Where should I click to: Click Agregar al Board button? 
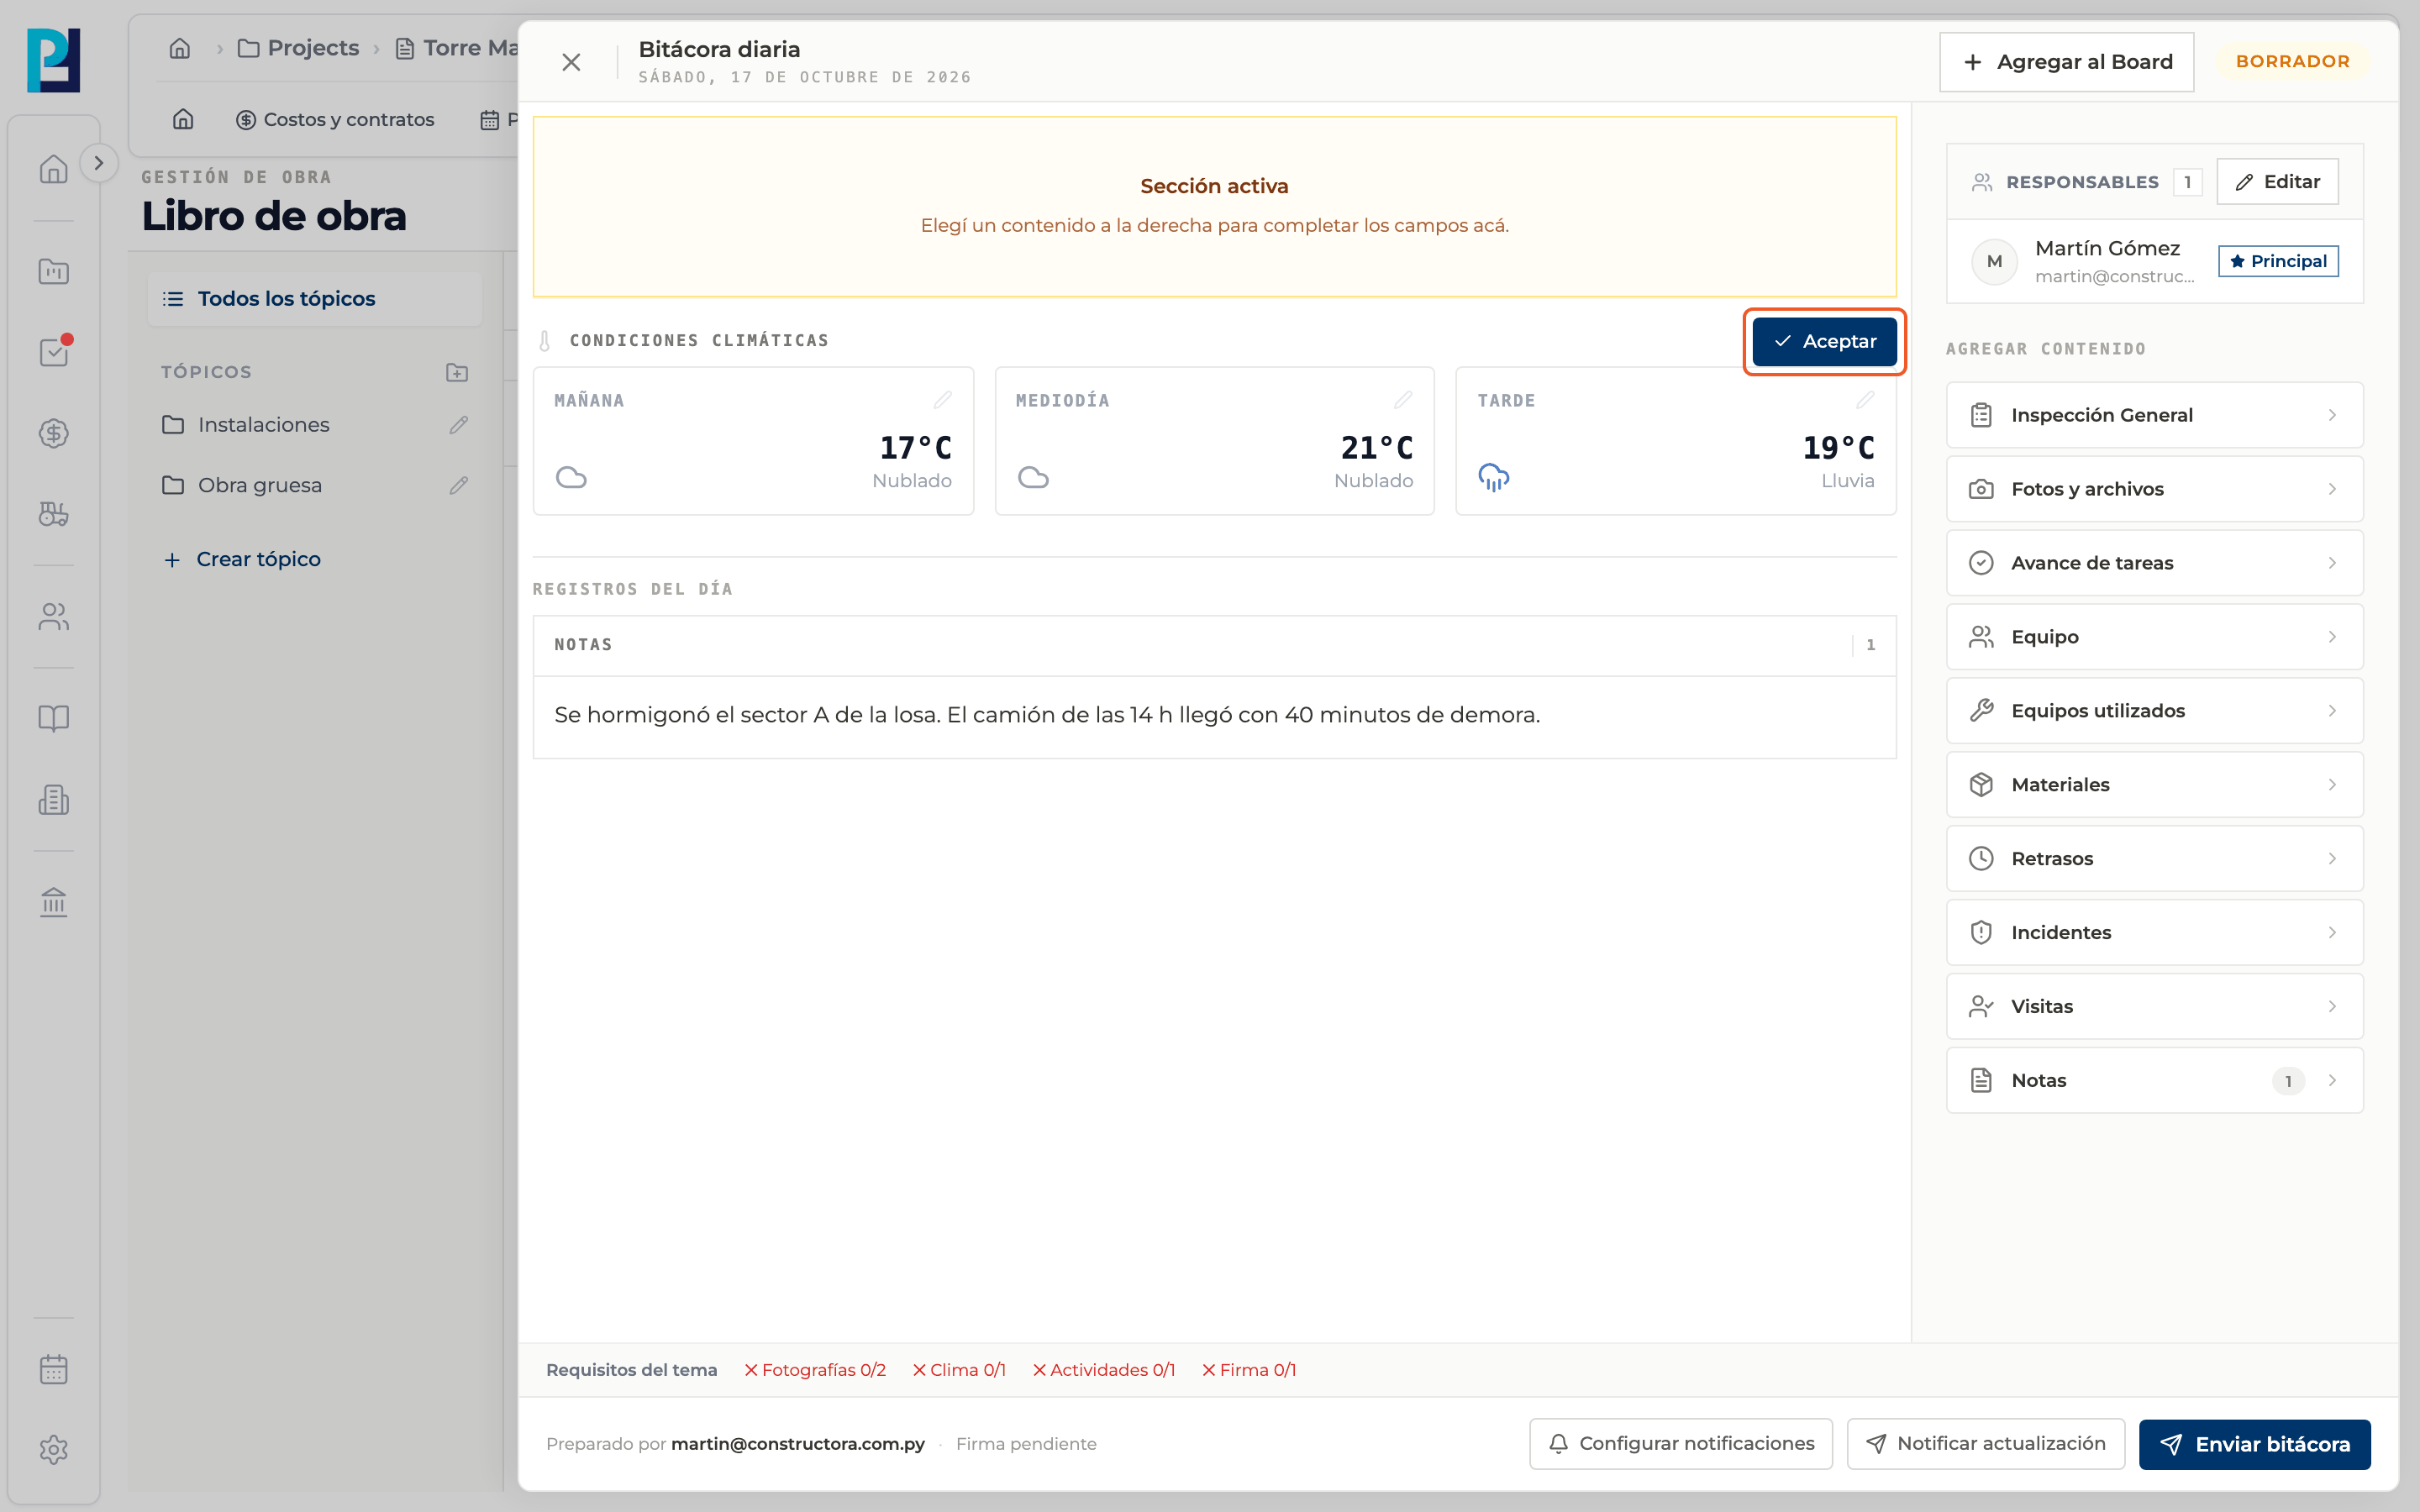click(x=2066, y=62)
